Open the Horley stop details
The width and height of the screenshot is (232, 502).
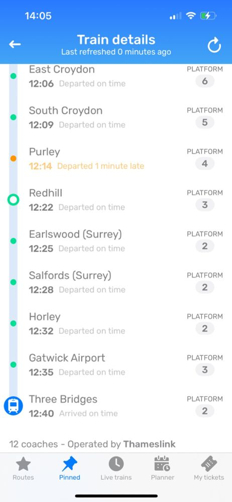click(x=116, y=323)
